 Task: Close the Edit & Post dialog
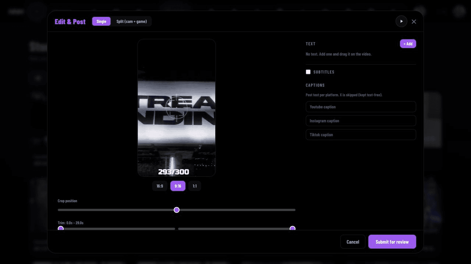tap(414, 22)
